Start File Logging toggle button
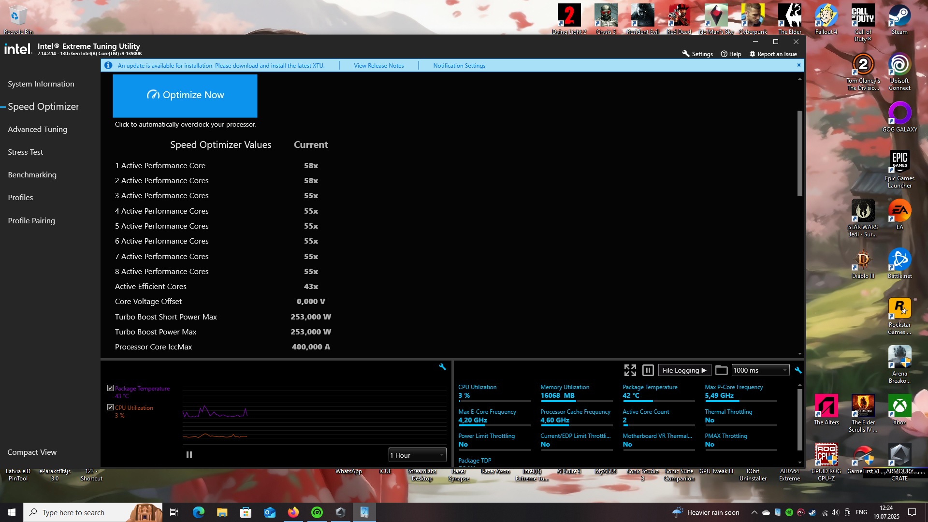The image size is (928, 522). coord(684,370)
